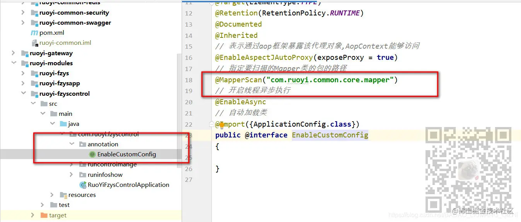This screenshot has height=222, width=521.
Task: Click the src folder icon
Action: coord(44,104)
